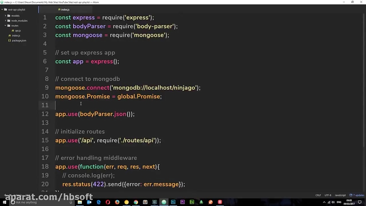Open the clock and date flyout

349,202
